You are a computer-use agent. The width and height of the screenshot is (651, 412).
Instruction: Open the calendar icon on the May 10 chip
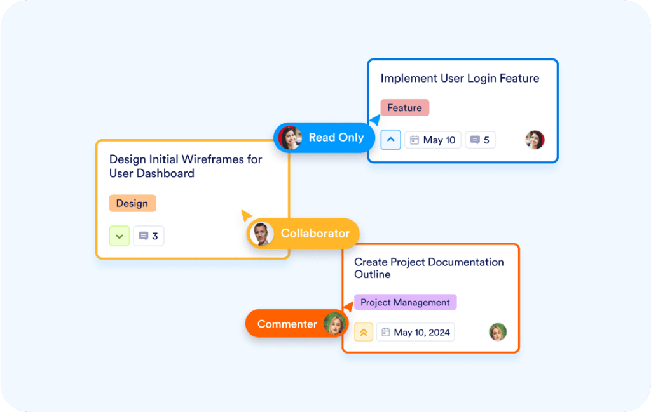coord(416,140)
